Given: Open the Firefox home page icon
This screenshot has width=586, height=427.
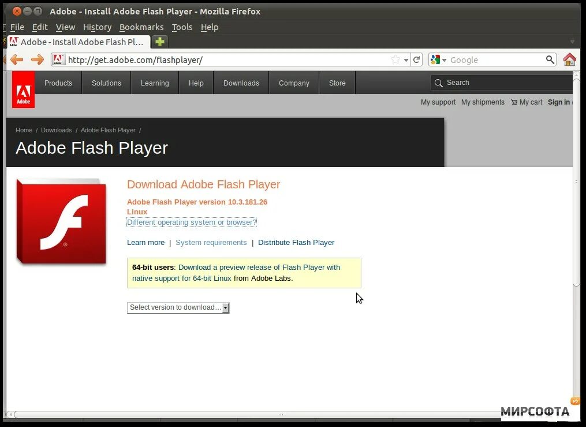Looking at the screenshot, I should [570, 60].
